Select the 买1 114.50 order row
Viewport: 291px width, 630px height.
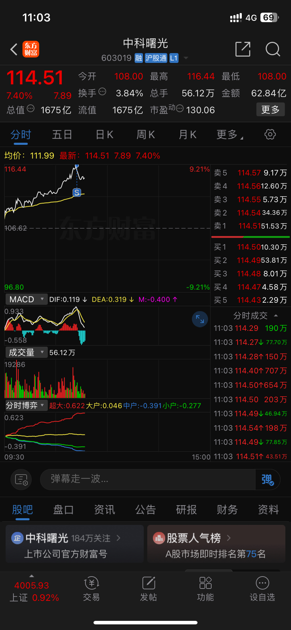click(250, 247)
